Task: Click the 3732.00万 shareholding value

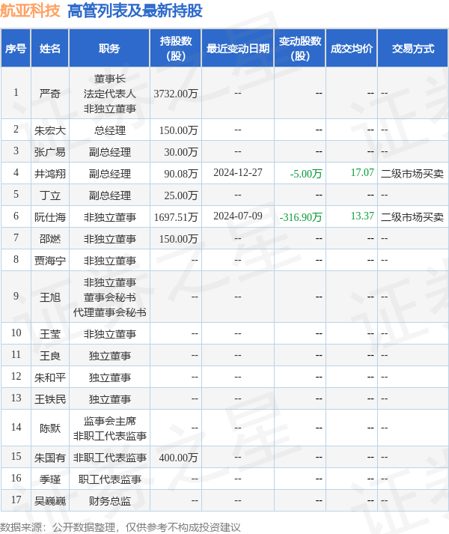Action: click(176, 94)
